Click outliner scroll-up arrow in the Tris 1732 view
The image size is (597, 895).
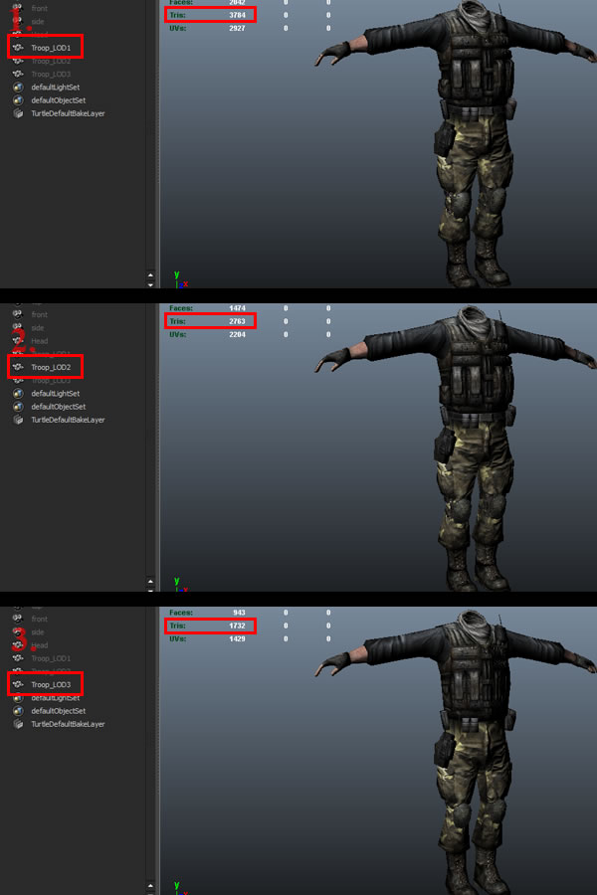tap(150, 885)
